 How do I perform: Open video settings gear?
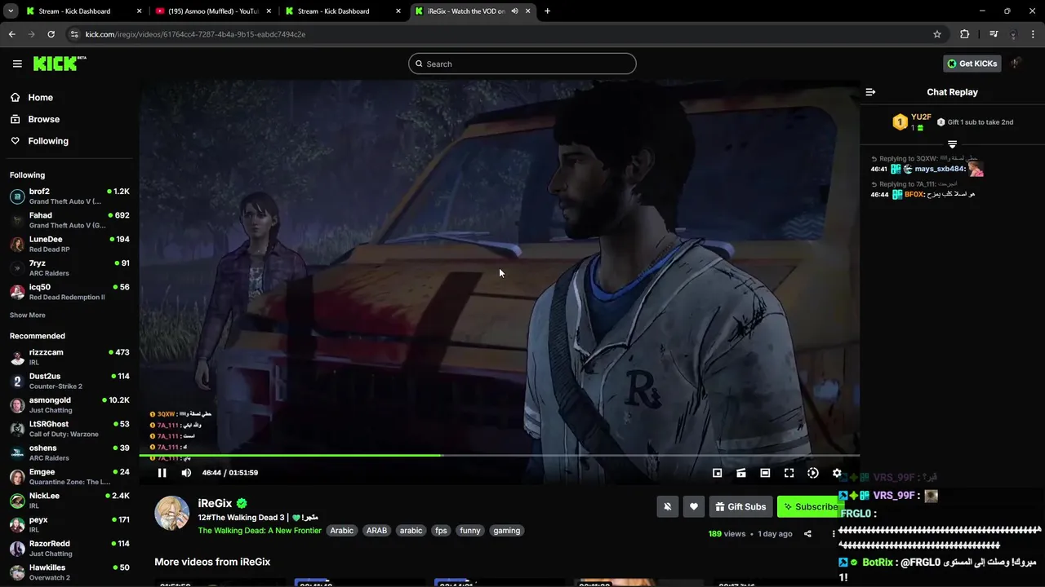pyautogui.click(x=837, y=473)
